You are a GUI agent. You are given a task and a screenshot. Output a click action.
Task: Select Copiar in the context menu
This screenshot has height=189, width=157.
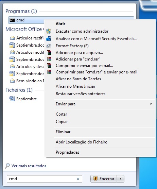pyautogui.click(x=62, y=122)
